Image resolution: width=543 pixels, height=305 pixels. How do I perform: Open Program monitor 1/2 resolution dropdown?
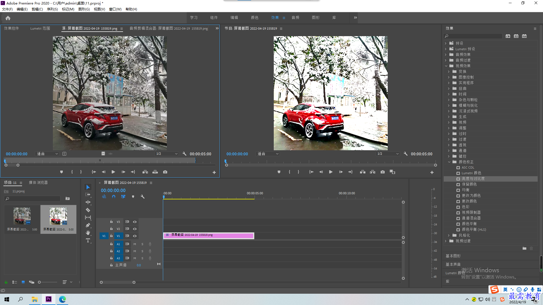pos(388,154)
